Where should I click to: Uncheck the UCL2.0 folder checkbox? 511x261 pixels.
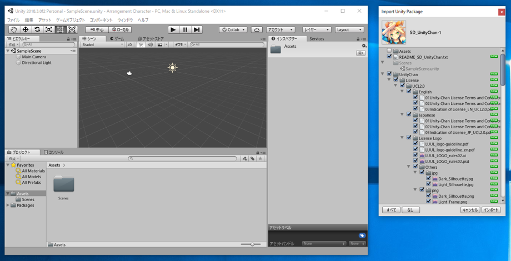point(402,86)
